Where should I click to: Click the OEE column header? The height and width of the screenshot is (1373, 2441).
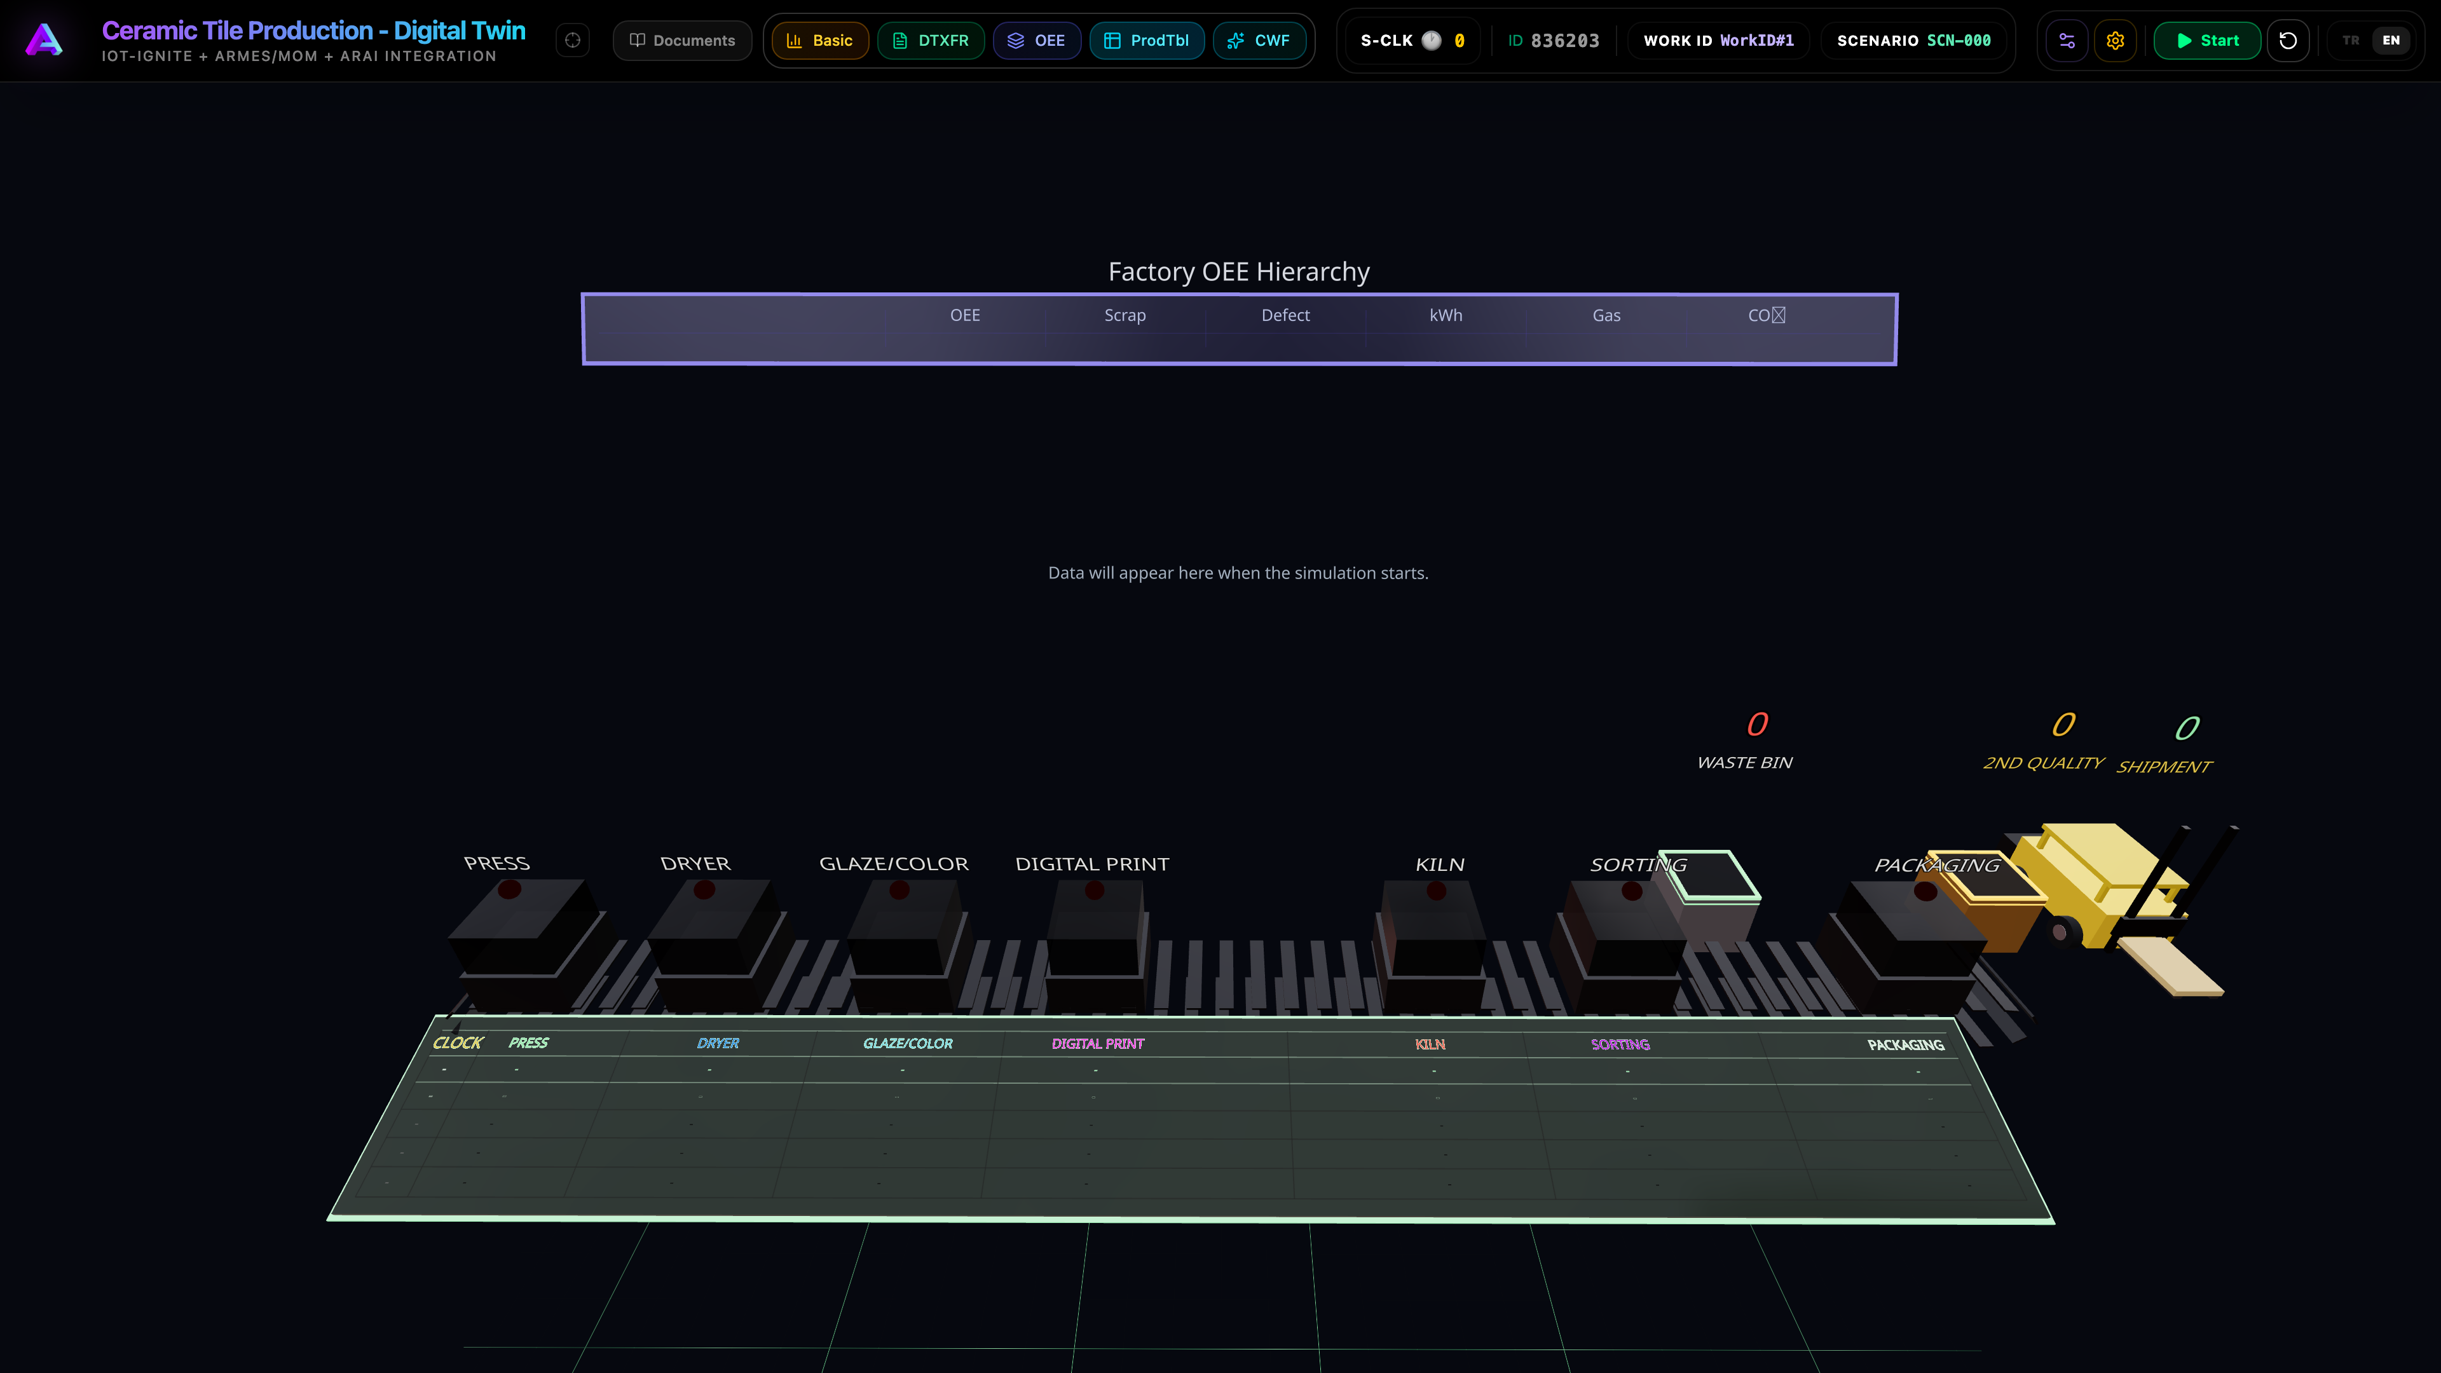point(965,315)
